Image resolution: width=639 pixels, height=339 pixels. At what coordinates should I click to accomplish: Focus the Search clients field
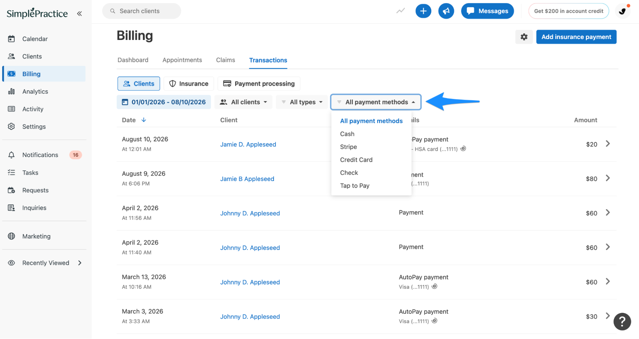tap(142, 11)
